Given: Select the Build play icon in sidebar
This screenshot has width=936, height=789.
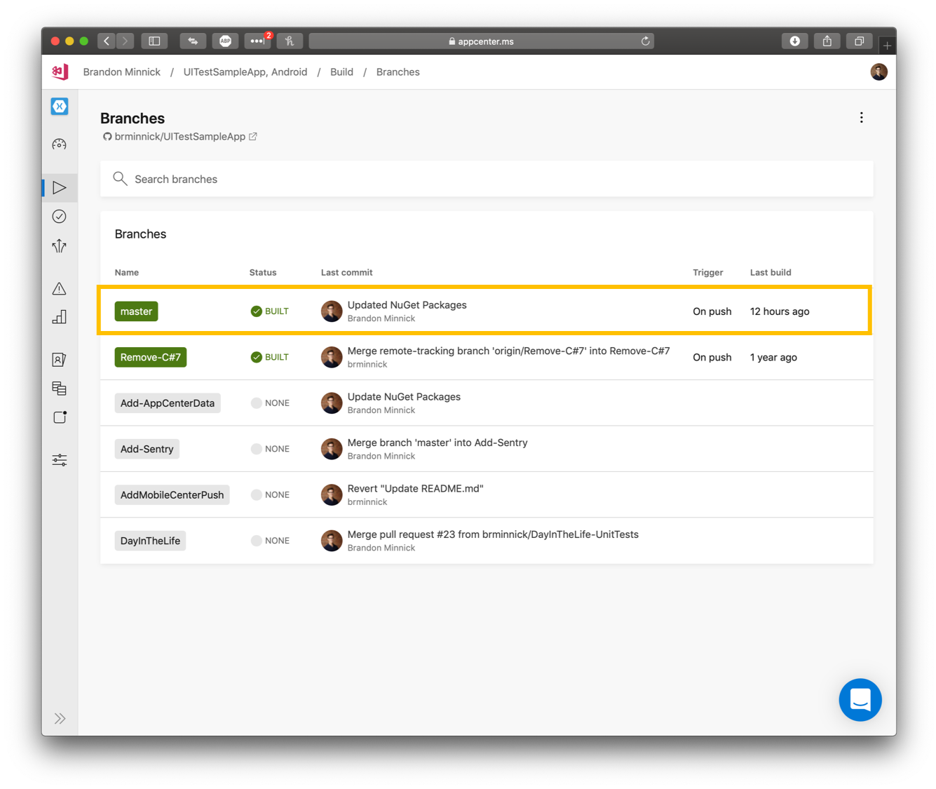Looking at the screenshot, I should click(60, 187).
